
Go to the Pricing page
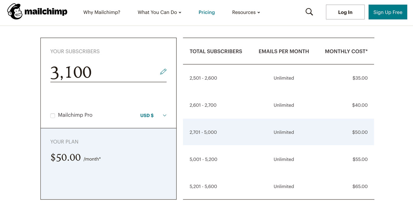click(x=206, y=12)
